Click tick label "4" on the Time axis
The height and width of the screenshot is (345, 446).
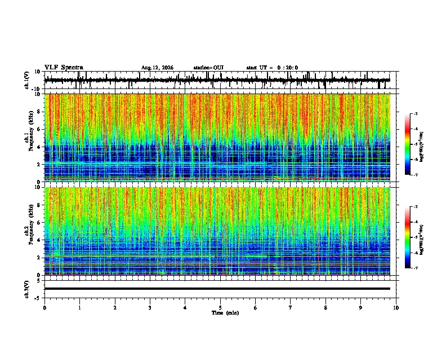pyautogui.click(x=185, y=308)
